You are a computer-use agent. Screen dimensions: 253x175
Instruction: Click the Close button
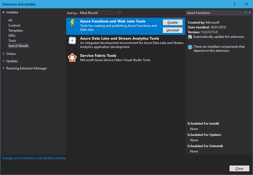(x=239, y=168)
